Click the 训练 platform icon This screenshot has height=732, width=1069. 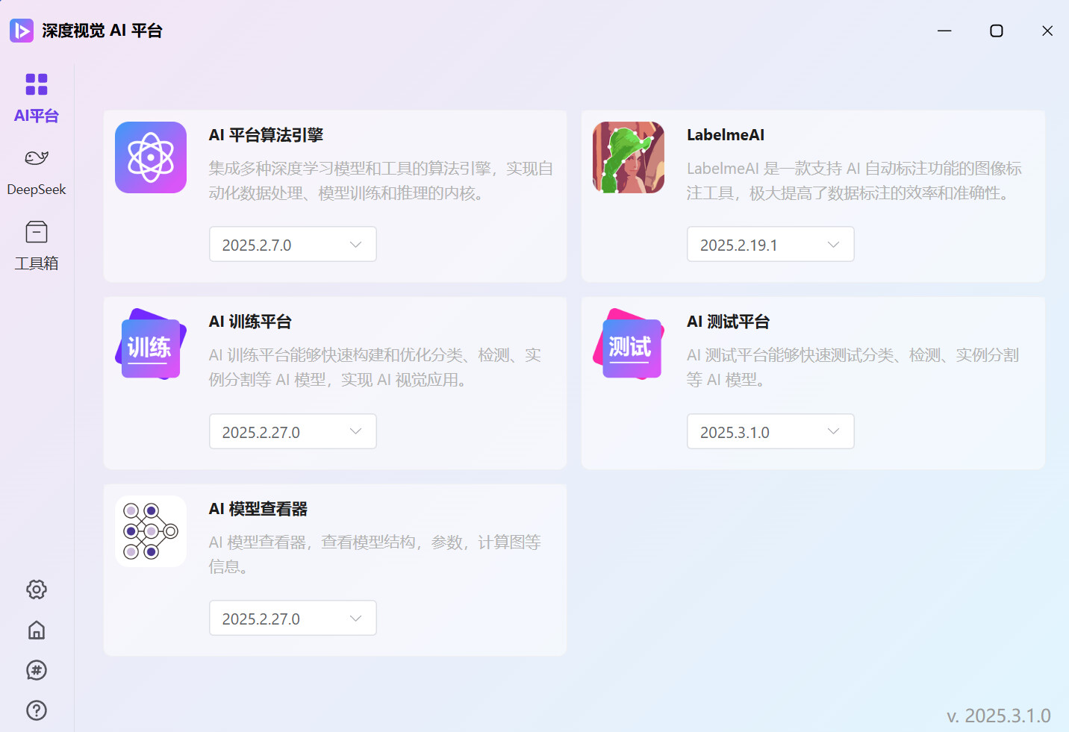[x=151, y=344]
